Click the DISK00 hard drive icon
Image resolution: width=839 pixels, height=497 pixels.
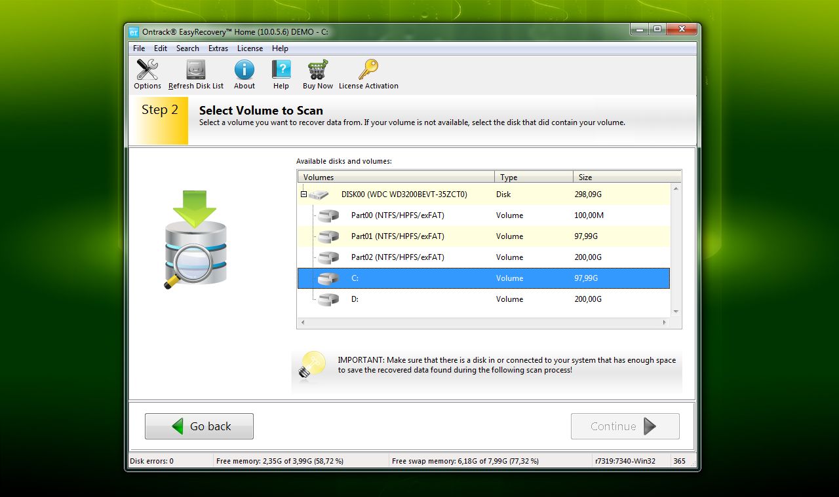pyautogui.click(x=319, y=194)
